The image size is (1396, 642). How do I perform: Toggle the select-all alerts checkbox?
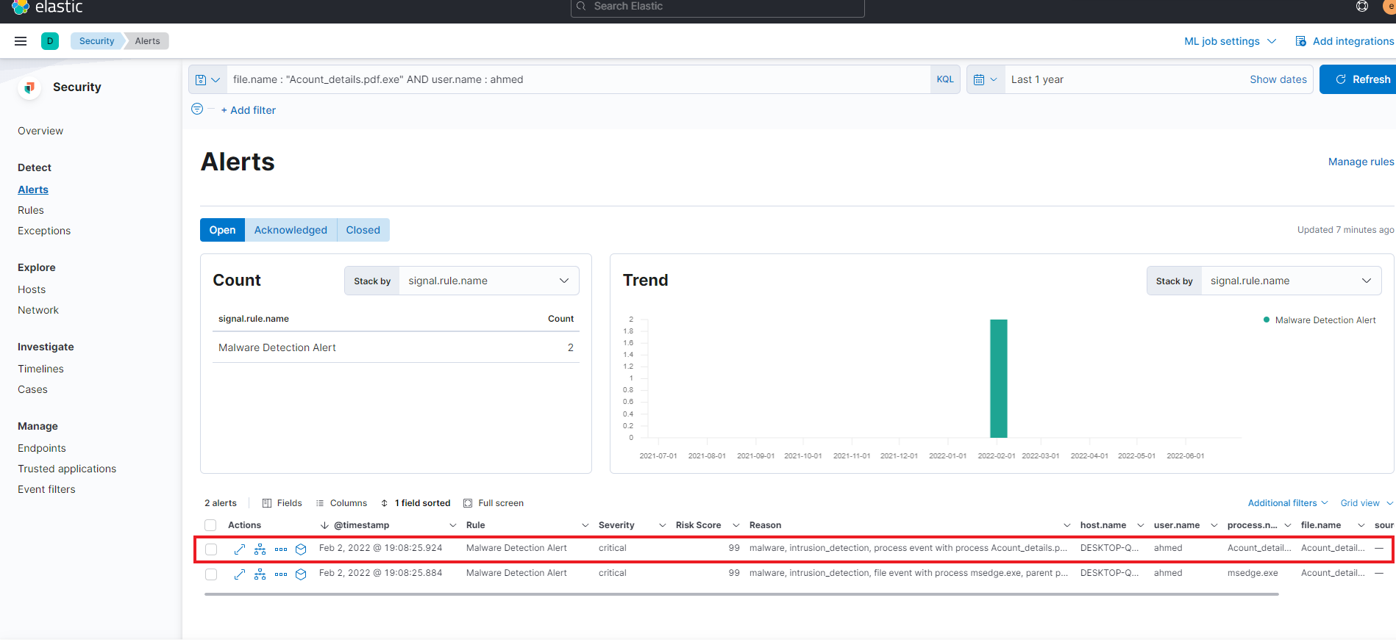coord(211,525)
